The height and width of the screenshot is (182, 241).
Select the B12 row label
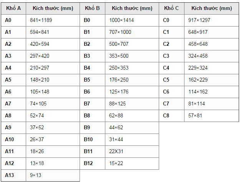pyautogui.click(x=88, y=163)
